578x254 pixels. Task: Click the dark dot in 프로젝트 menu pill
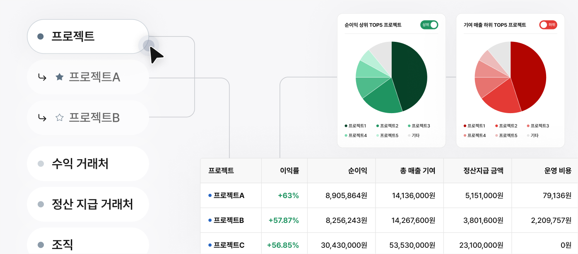41,36
